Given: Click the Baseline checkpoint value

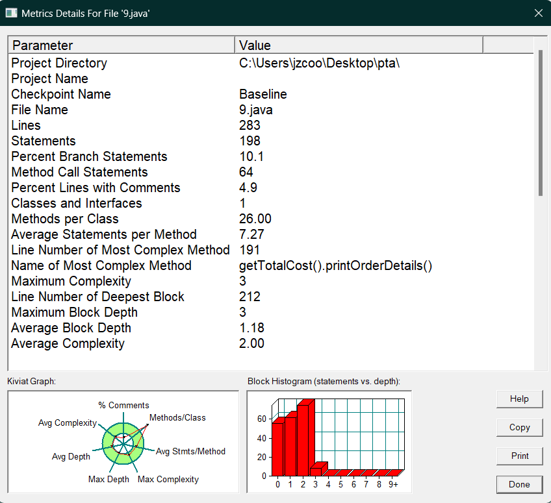Looking at the screenshot, I should click(x=263, y=94).
